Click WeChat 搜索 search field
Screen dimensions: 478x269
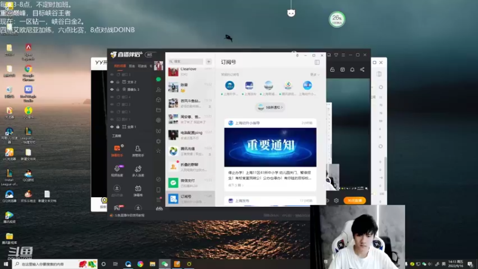tap(186, 62)
